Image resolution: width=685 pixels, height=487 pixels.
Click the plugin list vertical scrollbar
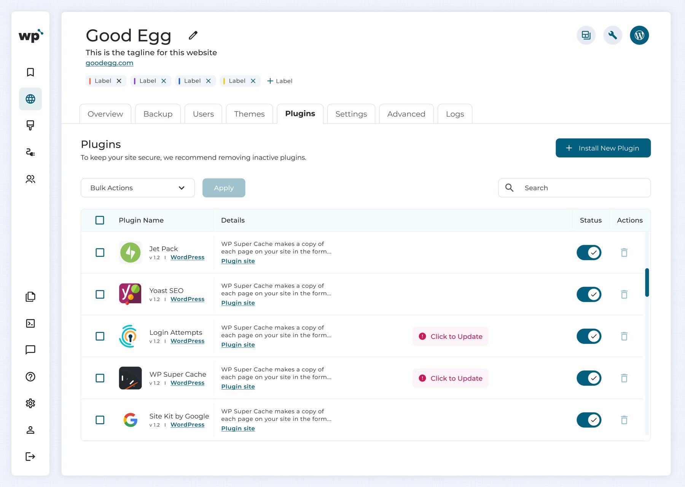[x=647, y=283]
